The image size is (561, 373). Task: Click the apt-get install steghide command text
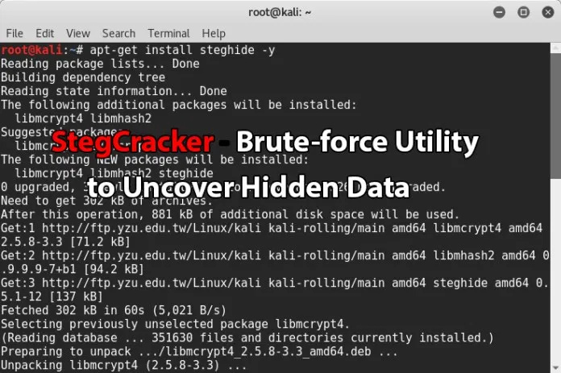182,50
